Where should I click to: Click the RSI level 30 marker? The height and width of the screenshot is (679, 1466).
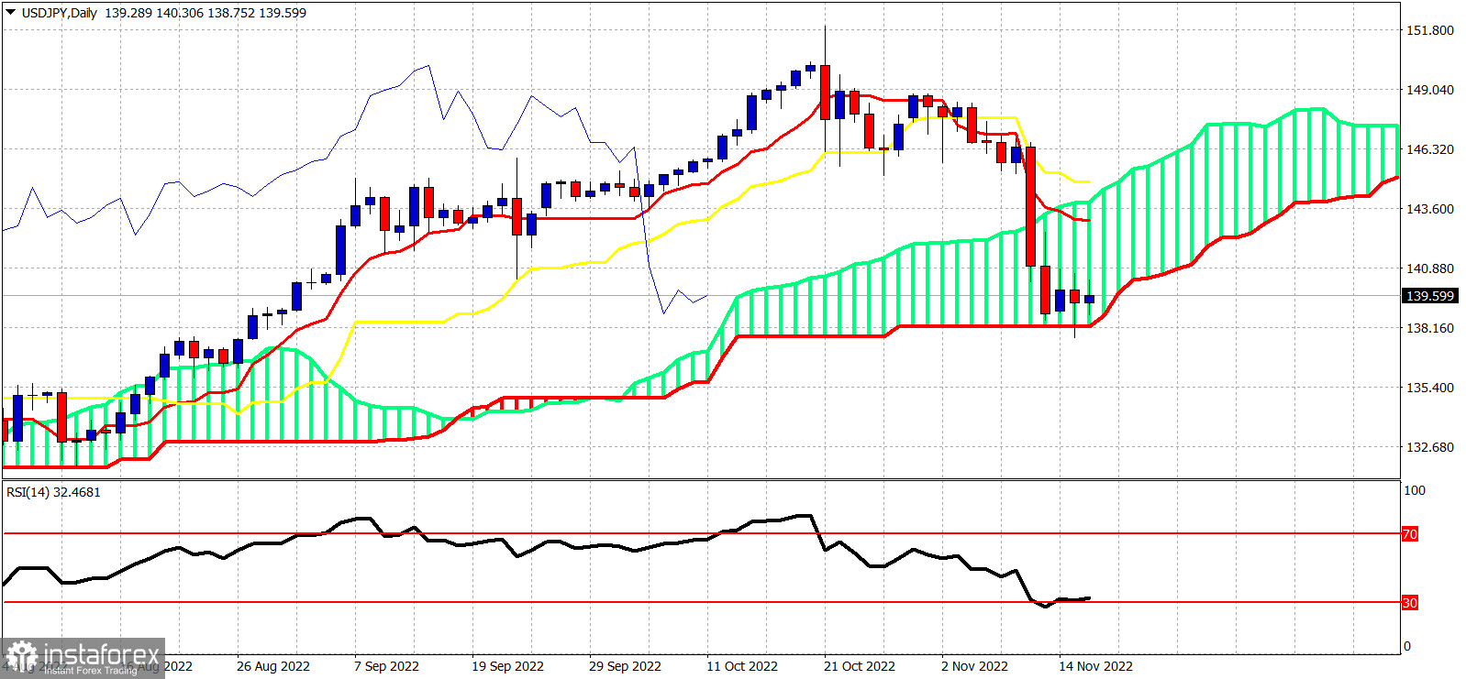click(x=1410, y=603)
